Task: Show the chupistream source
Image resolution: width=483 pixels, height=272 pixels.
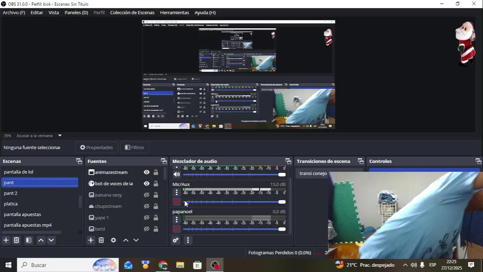Action: pos(147,206)
